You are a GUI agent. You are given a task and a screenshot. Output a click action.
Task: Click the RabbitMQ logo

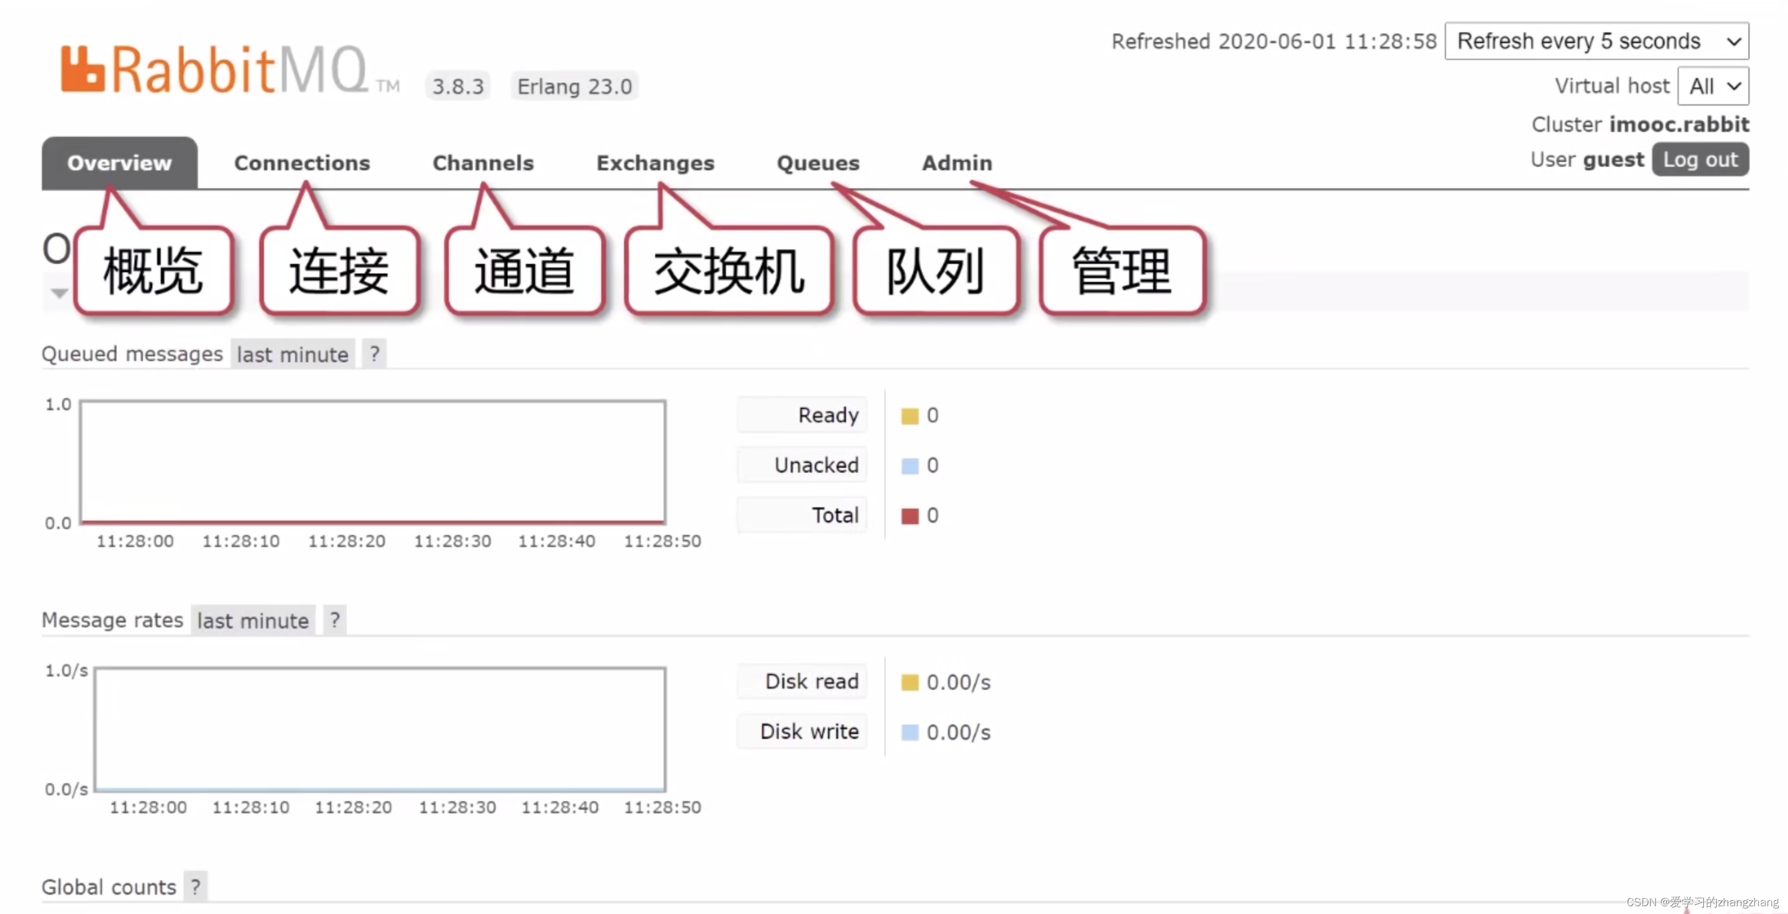229,70
